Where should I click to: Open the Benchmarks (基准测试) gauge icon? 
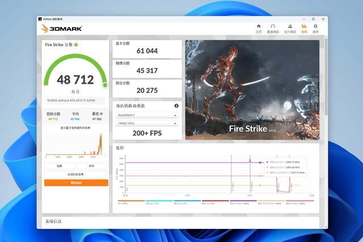[x=273, y=28]
